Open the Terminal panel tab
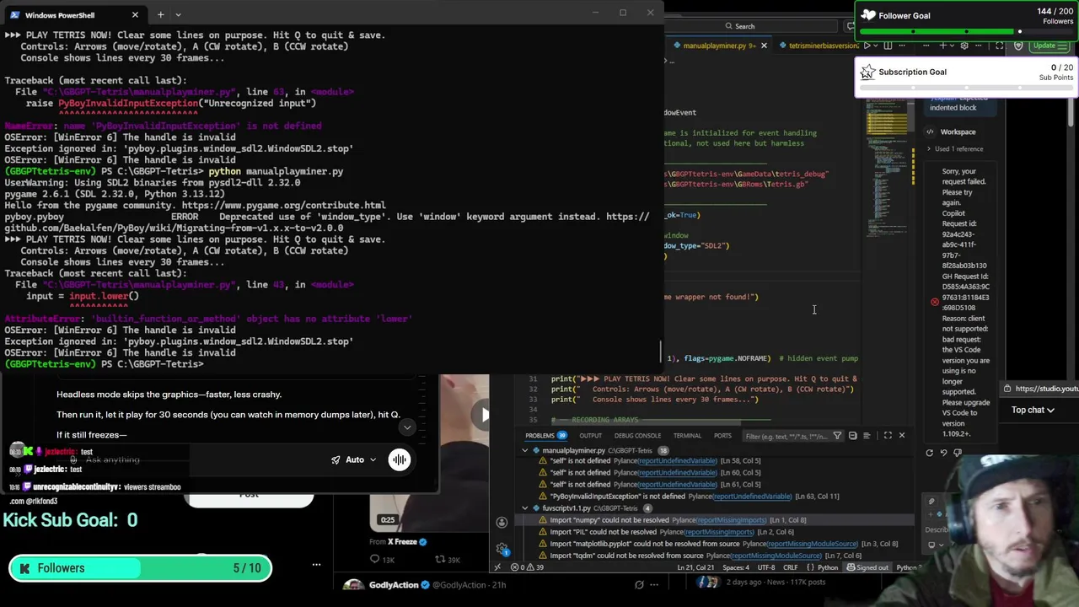 tap(687, 436)
